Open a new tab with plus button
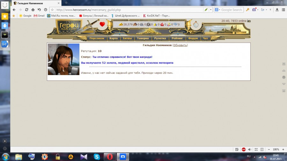 pos(66,3)
